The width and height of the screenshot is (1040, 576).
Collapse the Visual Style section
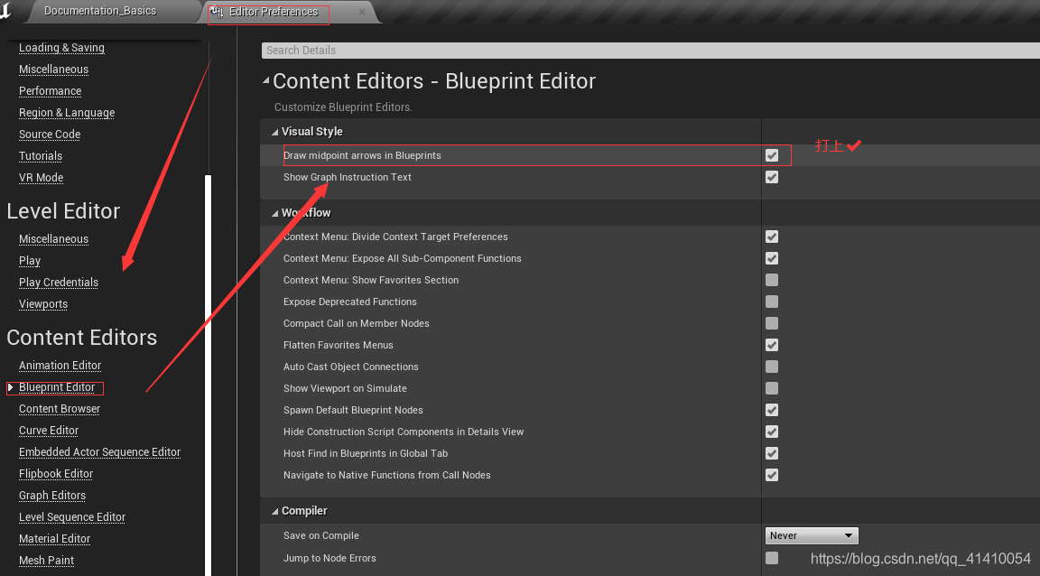coord(274,132)
